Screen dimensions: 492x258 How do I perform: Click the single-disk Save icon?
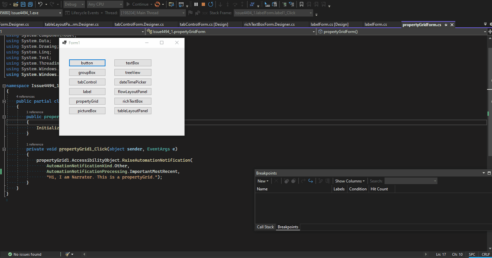coord(23,4)
